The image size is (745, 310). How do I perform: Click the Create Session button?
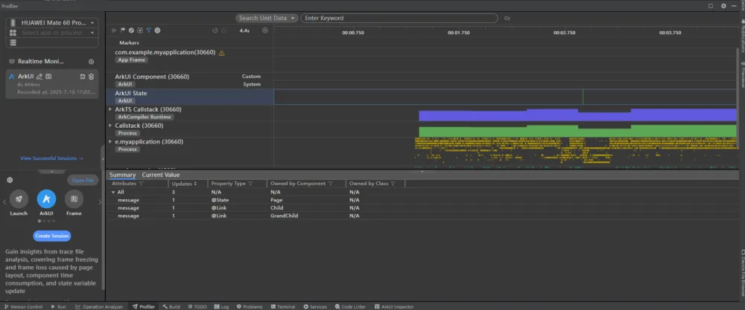coord(52,236)
